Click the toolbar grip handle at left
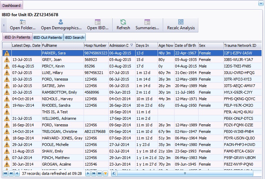 point(4,25)
